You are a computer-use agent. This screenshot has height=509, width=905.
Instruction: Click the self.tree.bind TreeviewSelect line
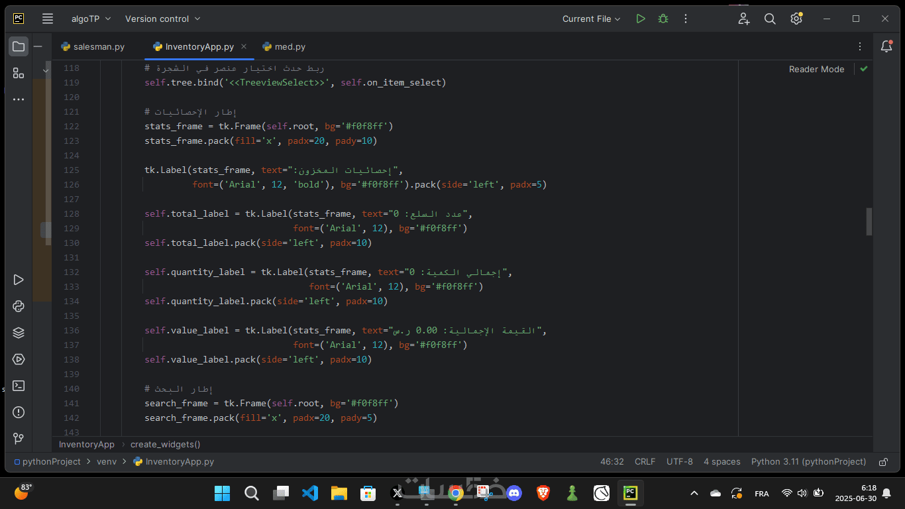coord(295,82)
